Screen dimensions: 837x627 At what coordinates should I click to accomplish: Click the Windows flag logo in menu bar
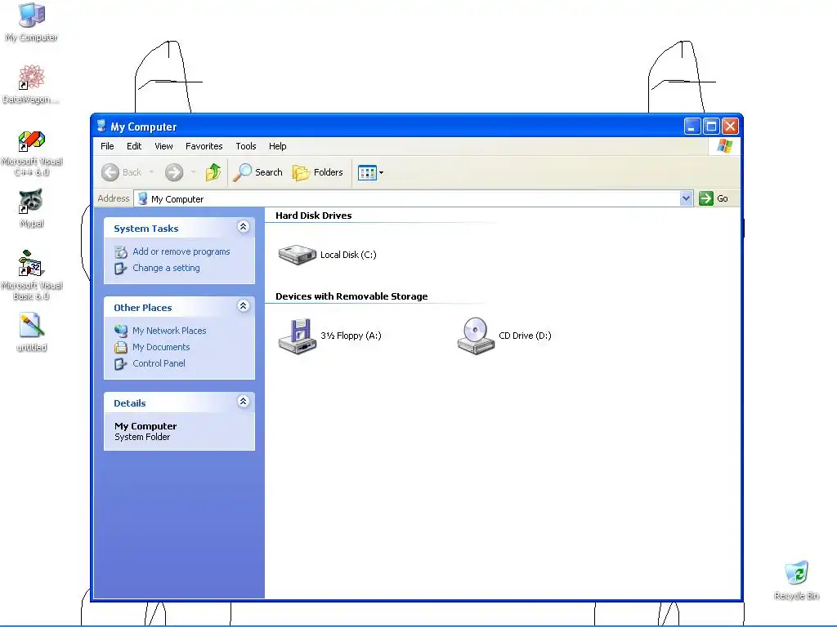(x=725, y=146)
